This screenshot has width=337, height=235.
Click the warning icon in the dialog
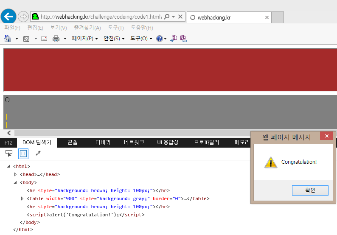click(271, 162)
